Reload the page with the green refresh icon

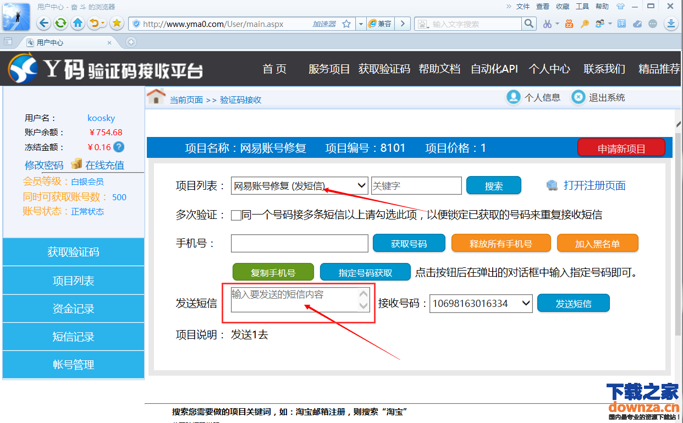pos(61,24)
